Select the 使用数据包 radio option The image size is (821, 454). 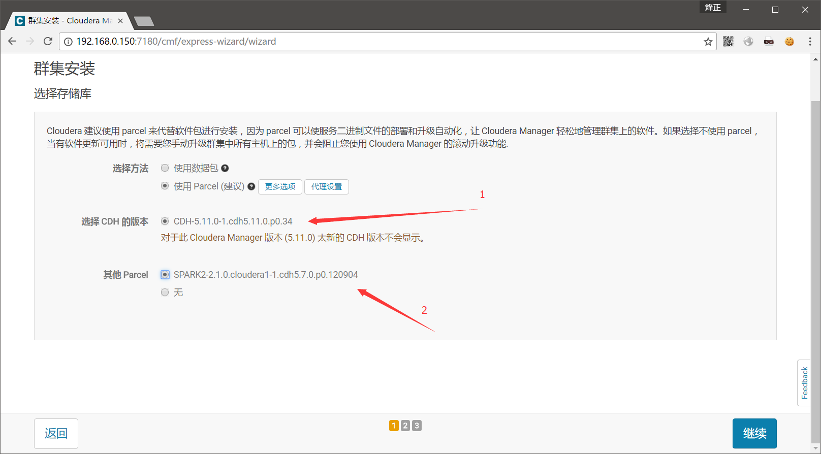click(x=165, y=168)
